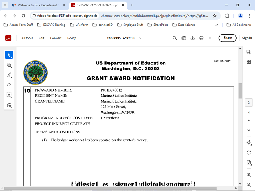
Task: Go to next page arrow
Action: pyautogui.click(x=249, y=130)
